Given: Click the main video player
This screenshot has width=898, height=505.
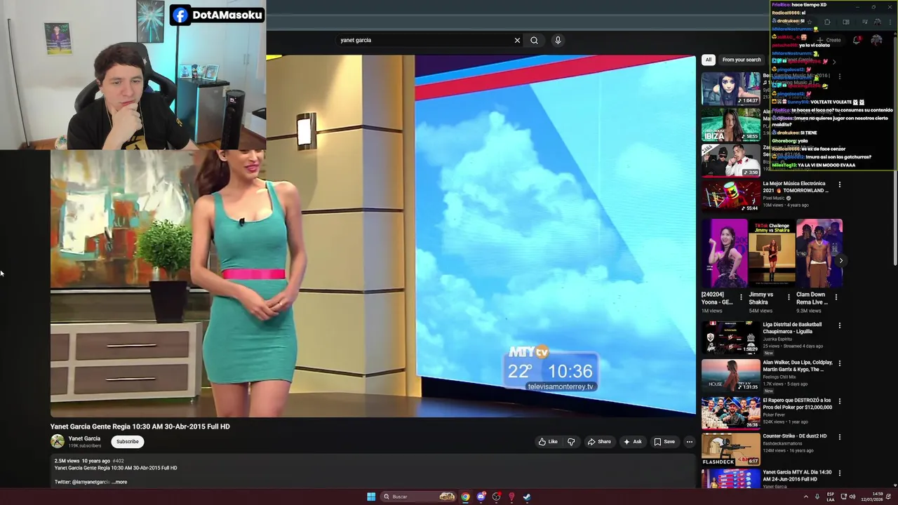Looking at the screenshot, I should (373, 236).
